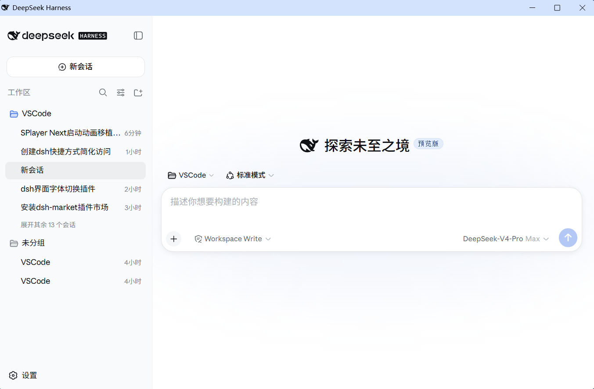
Task: Open the Workspace Write permission dropdown
Action: point(233,239)
